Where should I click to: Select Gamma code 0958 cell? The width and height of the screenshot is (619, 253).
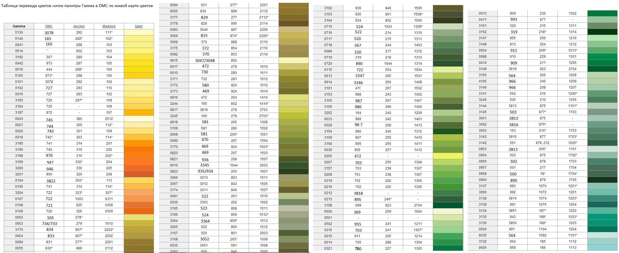tap(483, 174)
